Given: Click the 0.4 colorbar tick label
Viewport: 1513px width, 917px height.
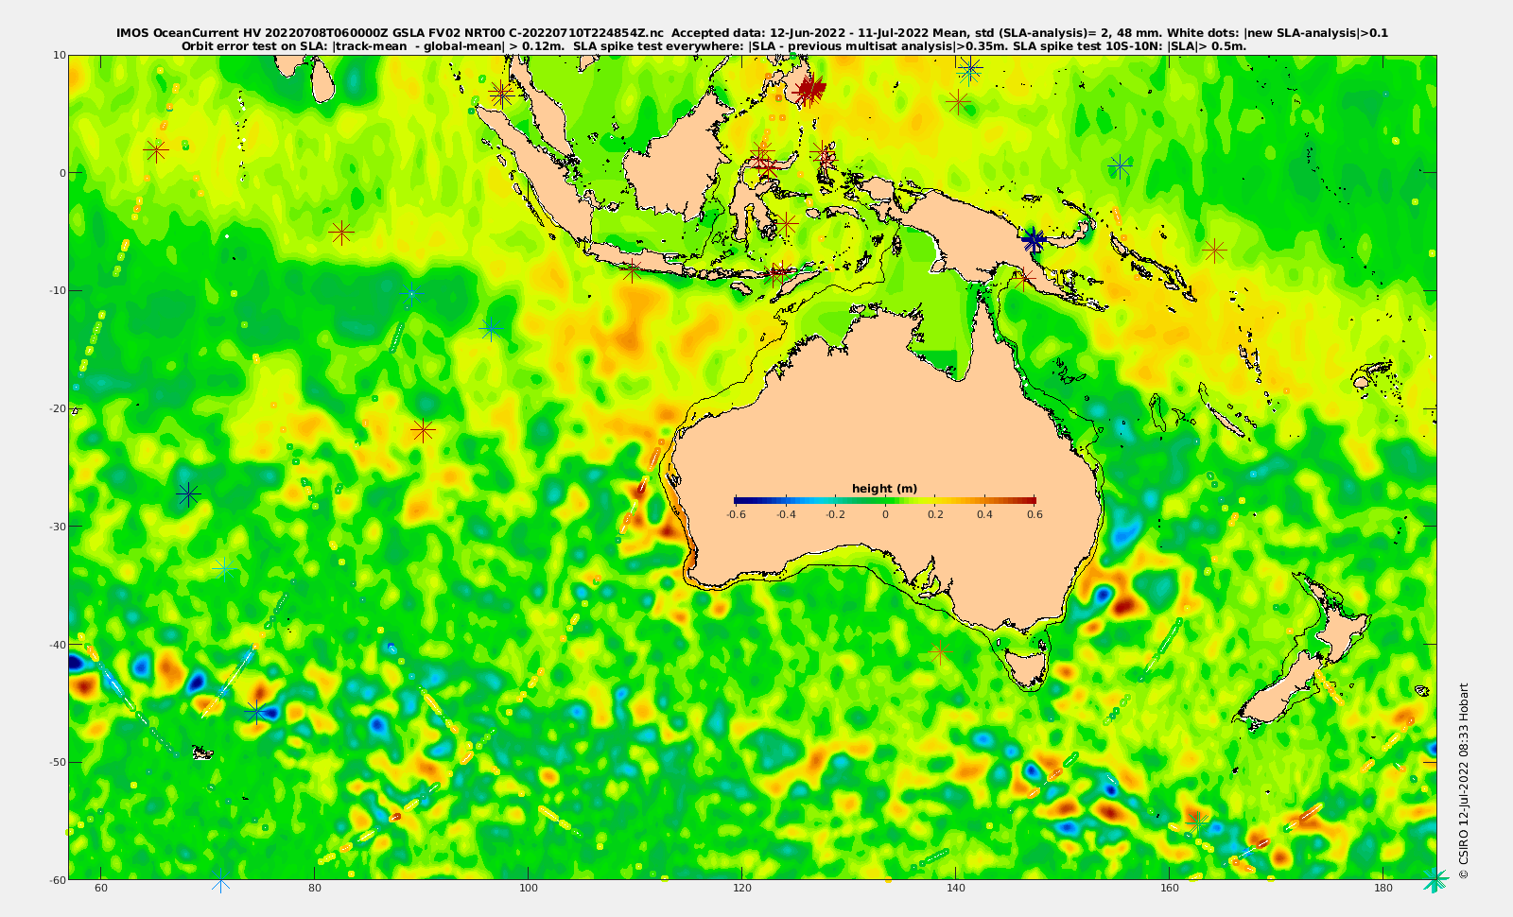Looking at the screenshot, I should coord(985,515).
